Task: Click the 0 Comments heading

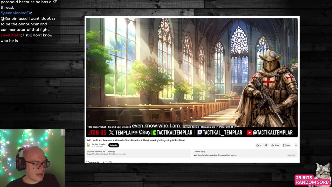Action: click(x=92, y=162)
